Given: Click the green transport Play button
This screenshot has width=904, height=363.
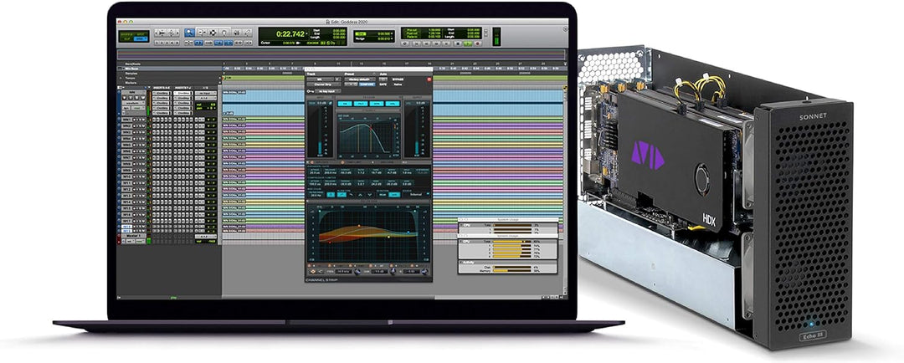Looking at the screenshot, I should coord(468,43).
